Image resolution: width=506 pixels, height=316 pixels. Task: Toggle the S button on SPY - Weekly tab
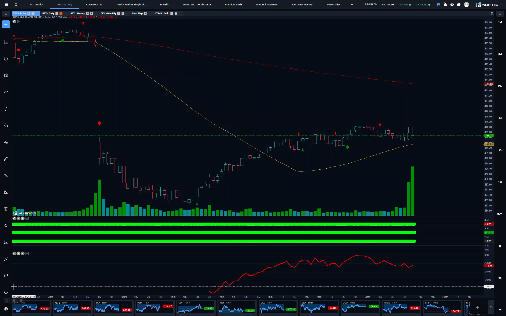(87, 13)
